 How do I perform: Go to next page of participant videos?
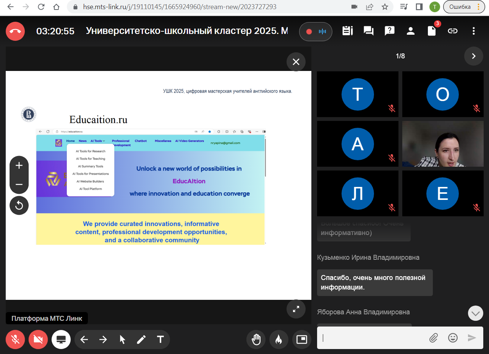click(x=474, y=56)
